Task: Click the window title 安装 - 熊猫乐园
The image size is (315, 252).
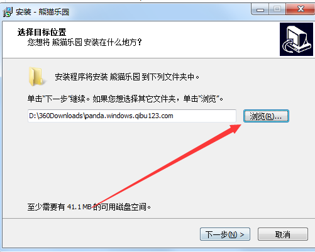Action: 42,12
